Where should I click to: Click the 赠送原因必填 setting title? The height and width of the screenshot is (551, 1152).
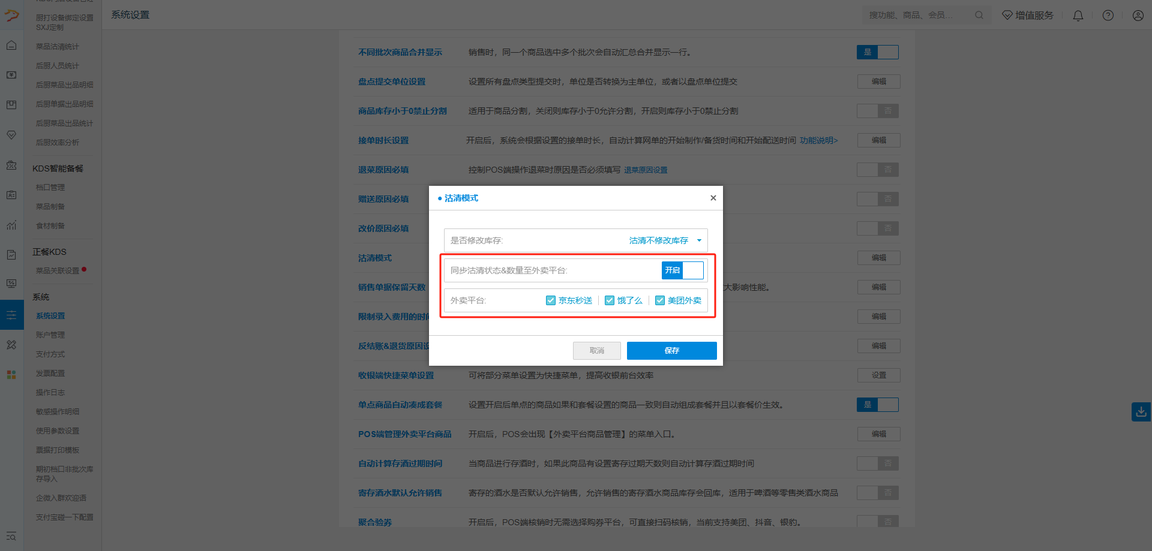[383, 199]
